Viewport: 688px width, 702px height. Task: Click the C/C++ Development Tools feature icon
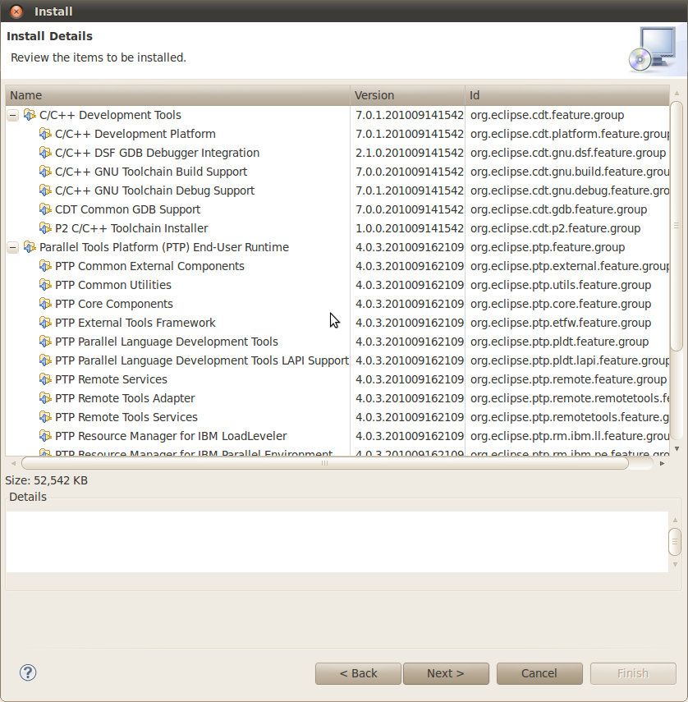pos(30,115)
